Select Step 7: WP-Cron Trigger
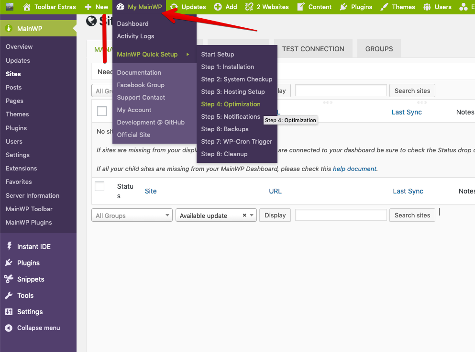This screenshot has width=475, height=352. tap(237, 141)
